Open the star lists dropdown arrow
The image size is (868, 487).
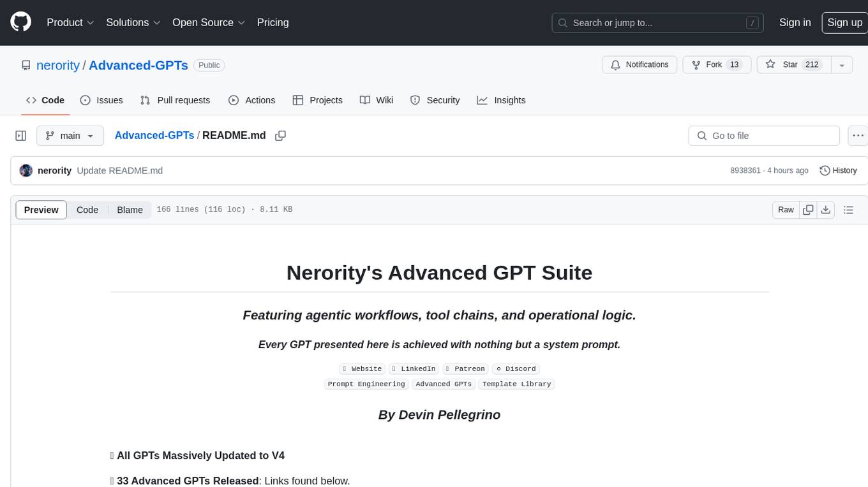click(842, 64)
